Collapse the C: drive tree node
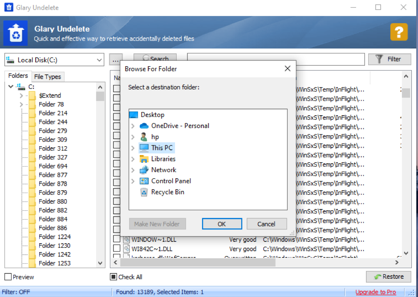Viewport: 418px width, 297px height. pos(11,87)
